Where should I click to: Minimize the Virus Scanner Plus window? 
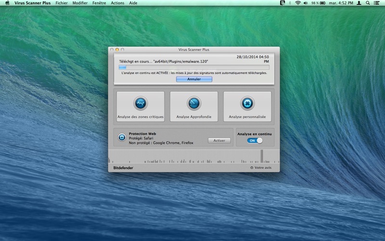point(117,50)
